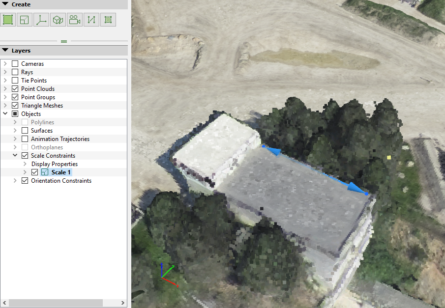The height and width of the screenshot is (308, 445).
Task: Click the Layers panel horizontal scrollbar
Action: point(54,303)
